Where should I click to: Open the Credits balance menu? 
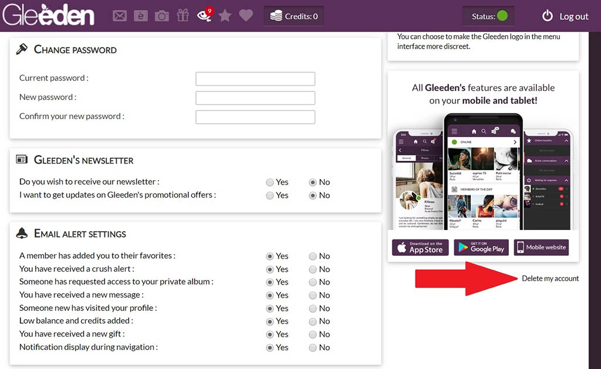pos(293,16)
